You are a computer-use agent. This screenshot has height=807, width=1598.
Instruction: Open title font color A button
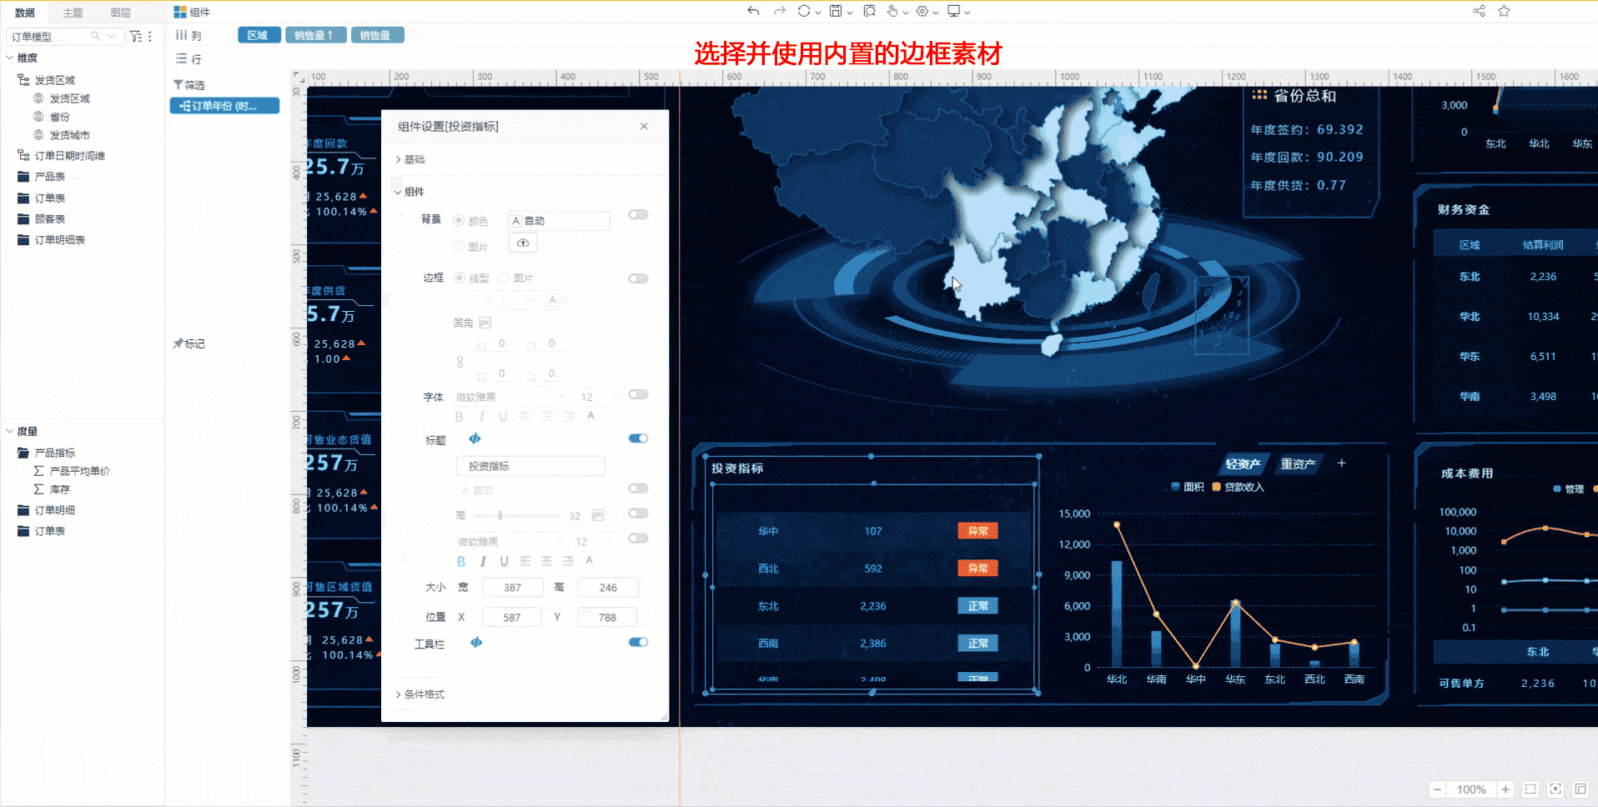[589, 561]
